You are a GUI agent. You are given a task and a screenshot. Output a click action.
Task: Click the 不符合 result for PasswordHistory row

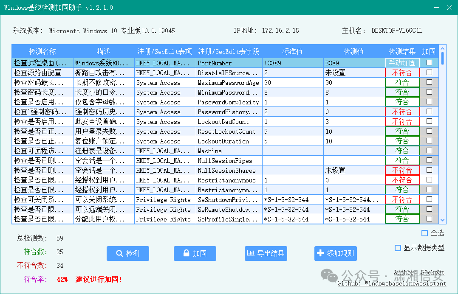point(402,112)
